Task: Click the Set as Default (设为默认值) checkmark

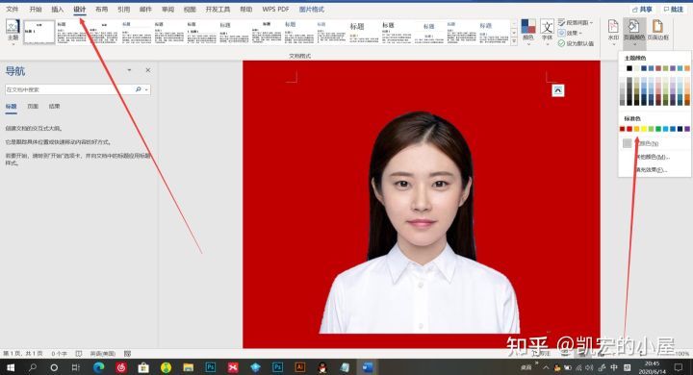Action: coord(561,43)
